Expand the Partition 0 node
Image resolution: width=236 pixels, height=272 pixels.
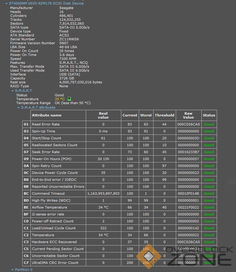click(13, 270)
